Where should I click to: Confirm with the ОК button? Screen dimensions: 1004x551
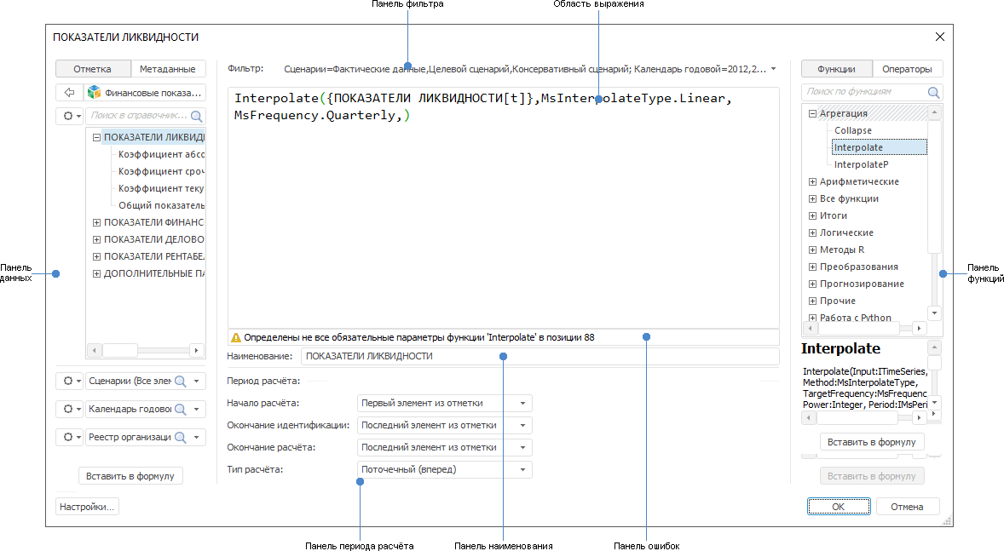tap(838, 506)
